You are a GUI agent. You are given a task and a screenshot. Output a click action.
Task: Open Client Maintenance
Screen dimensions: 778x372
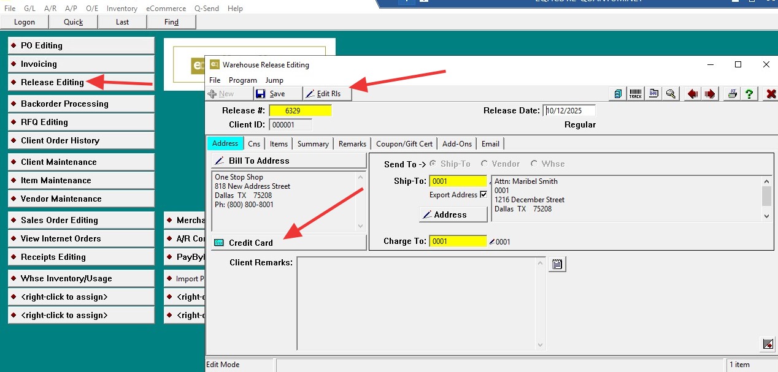(x=82, y=162)
